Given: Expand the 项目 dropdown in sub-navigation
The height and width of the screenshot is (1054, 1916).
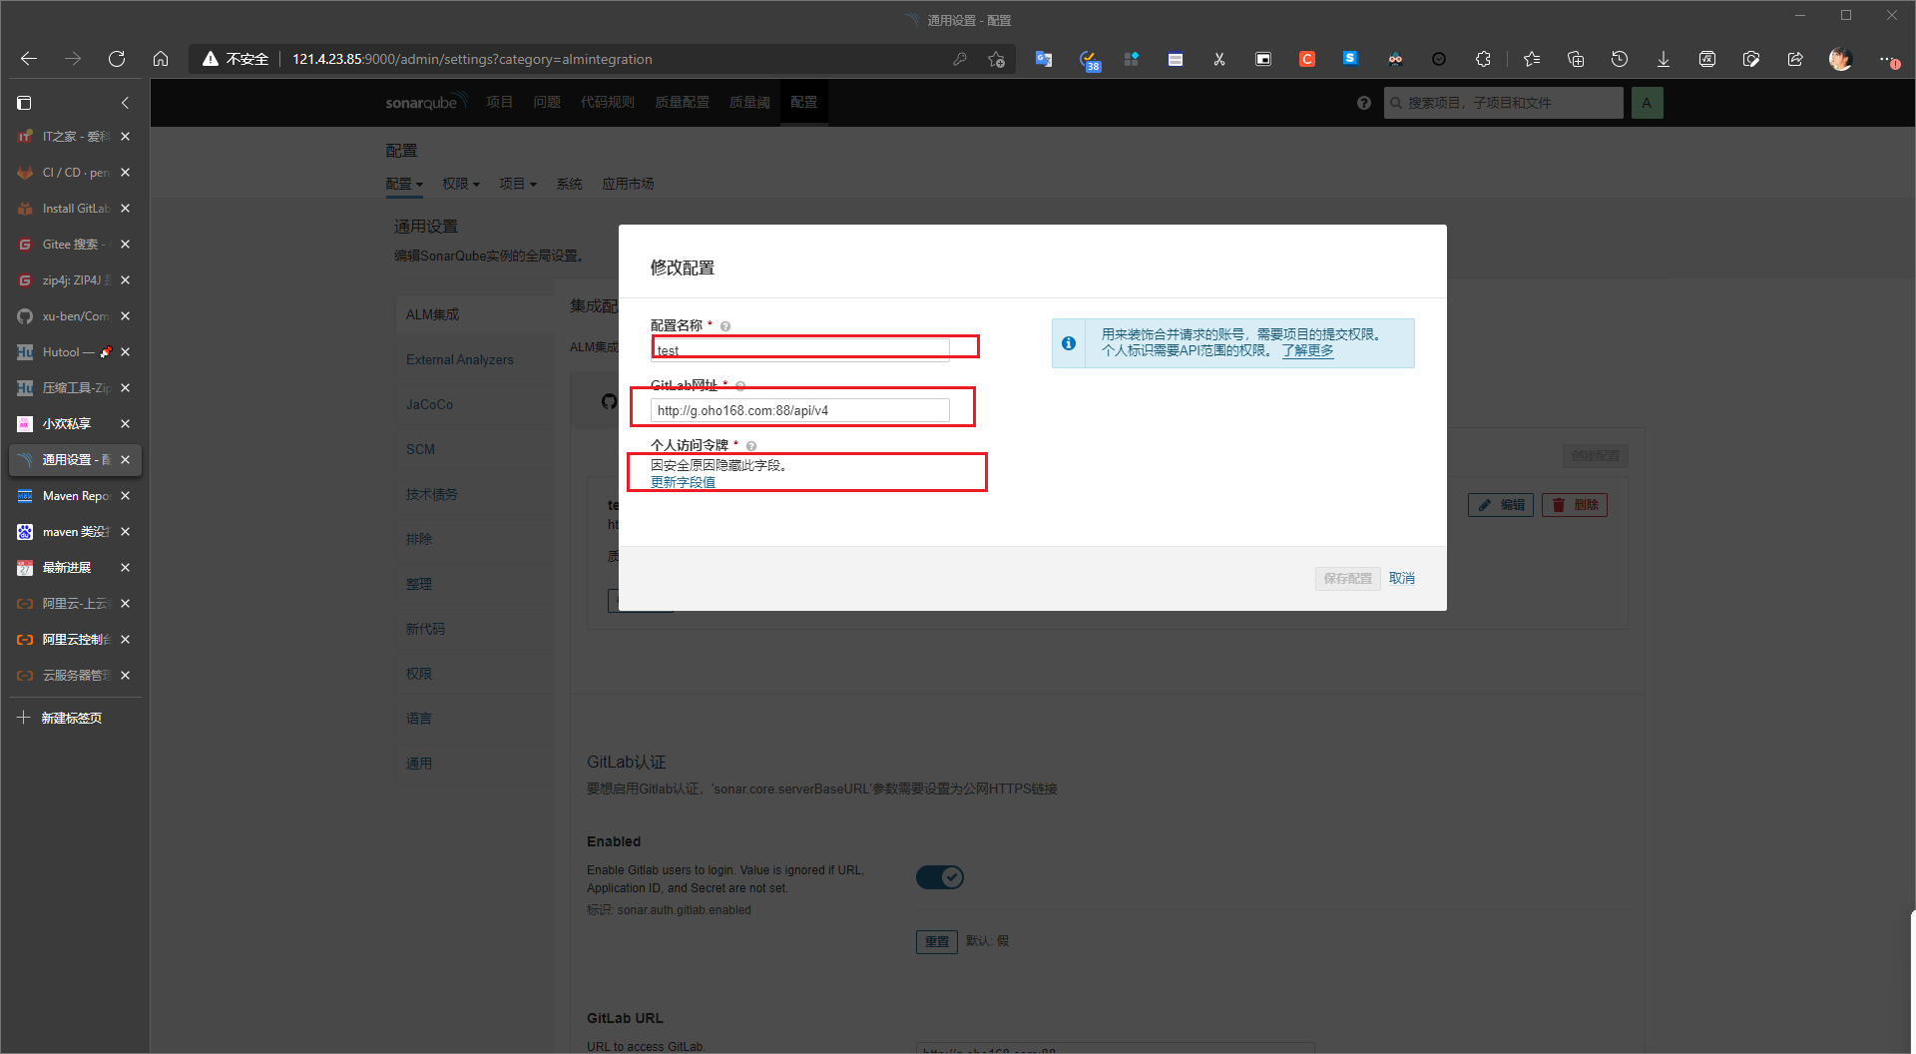Looking at the screenshot, I should tap(517, 183).
